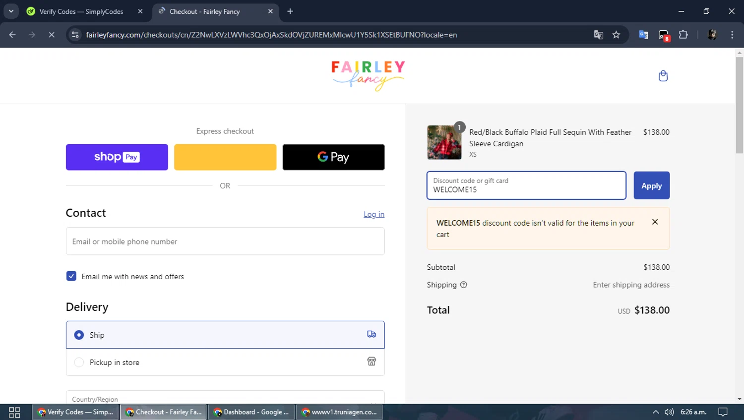Screen dimensions: 744x420
Task: Focus the email or mobile phone field
Action: tap(225, 241)
